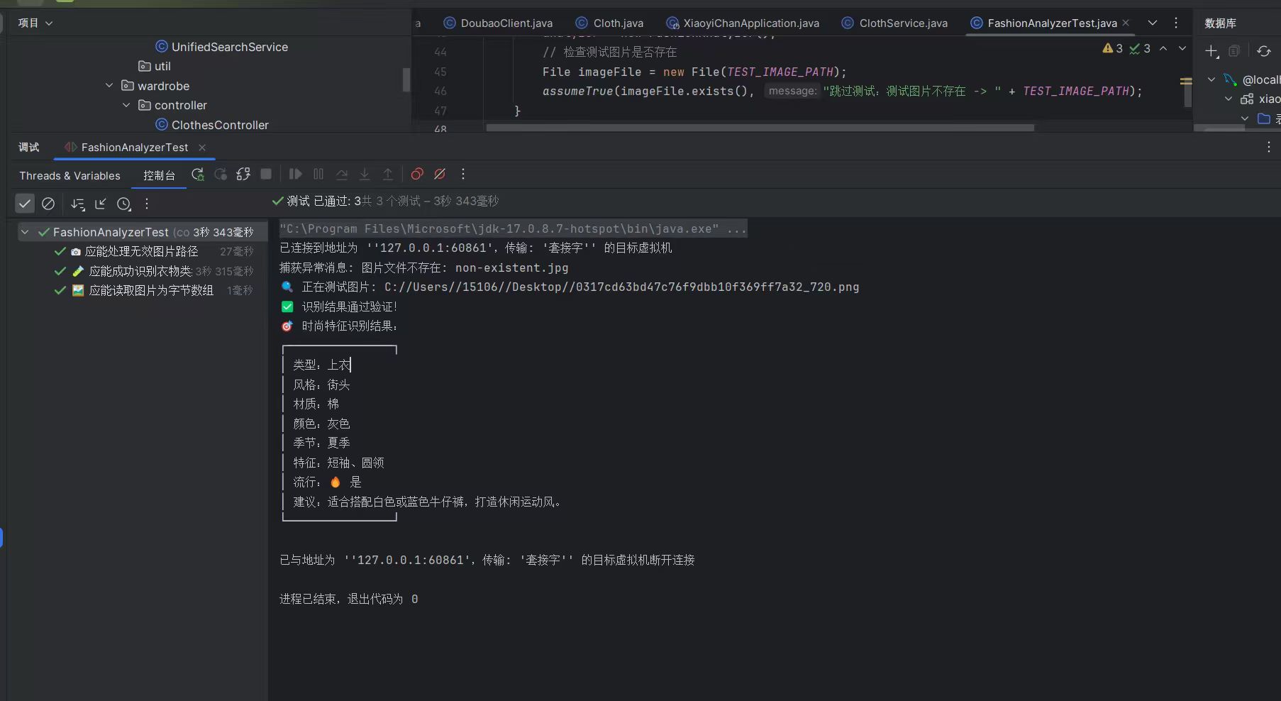Switch to 控制台 console tab
Viewport: 1281px width, 701px height.
[159, 176]
